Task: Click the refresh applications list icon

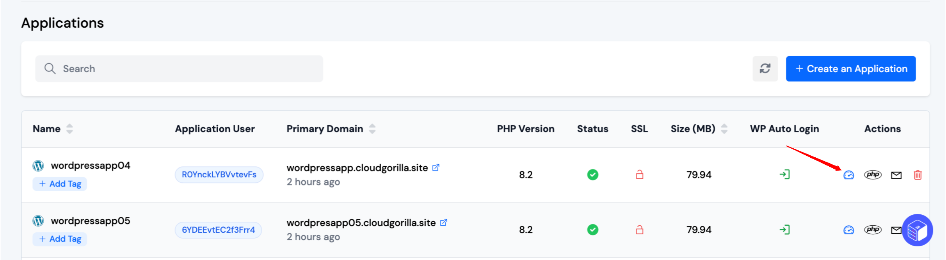Action: (765, 69)
